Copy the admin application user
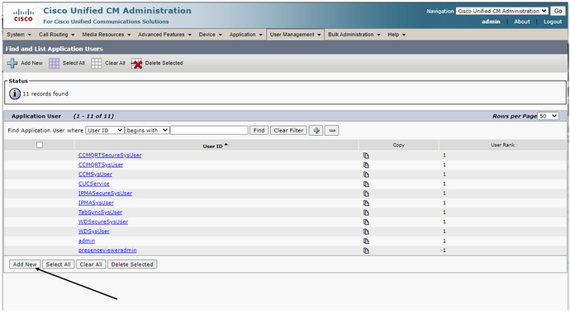Image resolution: width=570 pixels, height=313 pixels. (x=366, y=241)
